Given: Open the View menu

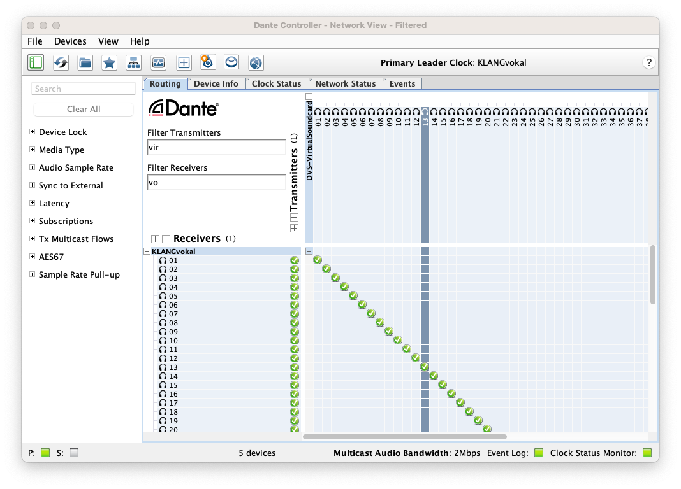Looking at the screenshot, I should [108, 41].
